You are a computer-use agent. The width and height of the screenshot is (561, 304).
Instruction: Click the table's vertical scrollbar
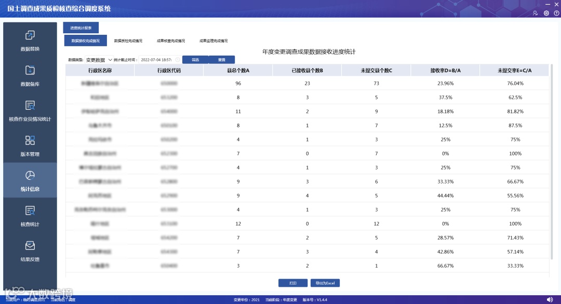552,161
